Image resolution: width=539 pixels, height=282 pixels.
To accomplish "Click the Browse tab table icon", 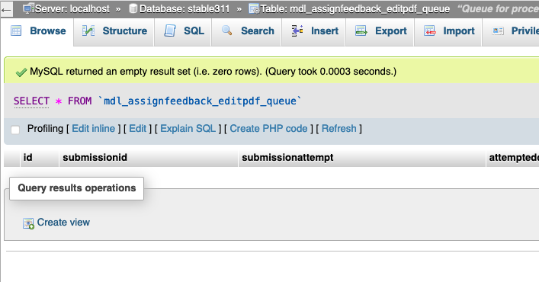I will click(x=16, y=31).
